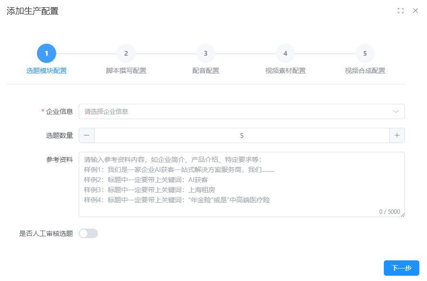The width and height of the screenshot is (427, 281).
Task: Click step 2 circle icon
Action: click(x=126, y=53)
